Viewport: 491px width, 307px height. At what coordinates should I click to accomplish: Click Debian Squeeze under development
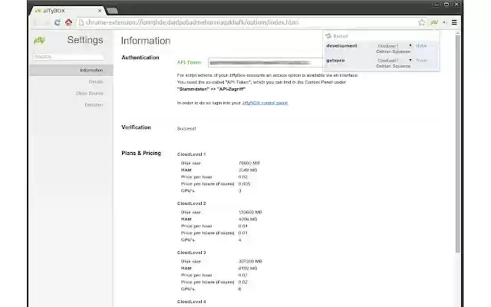coord(394,51)
